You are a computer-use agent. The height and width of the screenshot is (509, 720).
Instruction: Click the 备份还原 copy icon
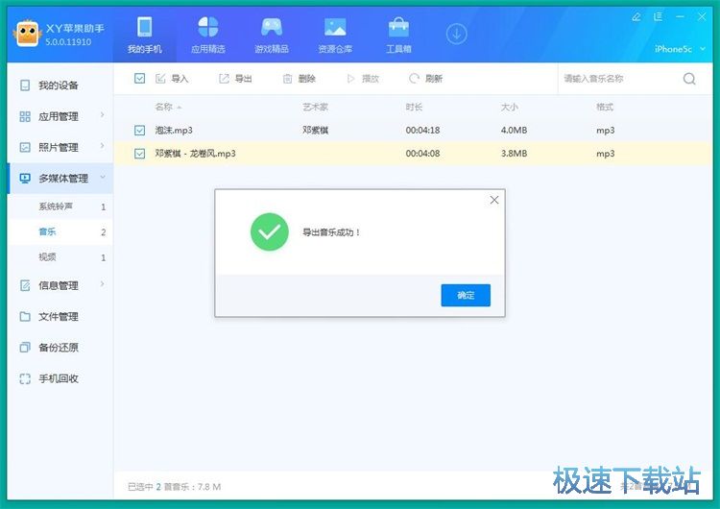coord(25,348)
